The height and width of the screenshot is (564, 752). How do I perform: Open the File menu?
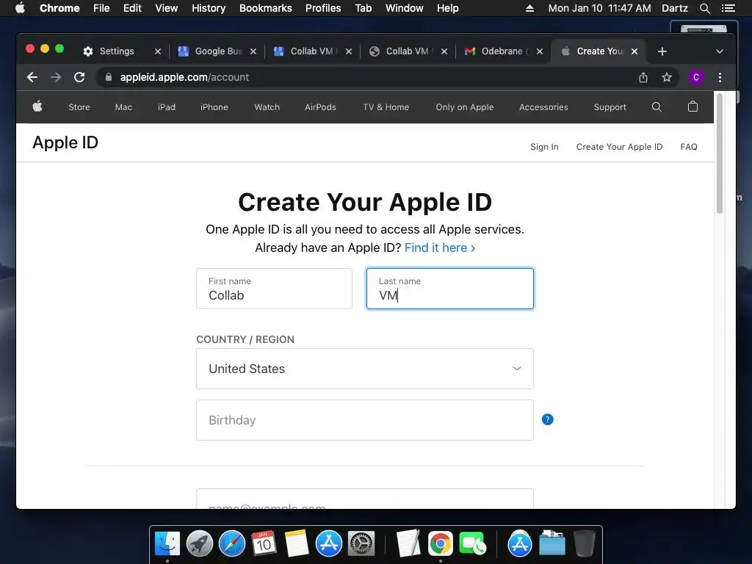101,8
